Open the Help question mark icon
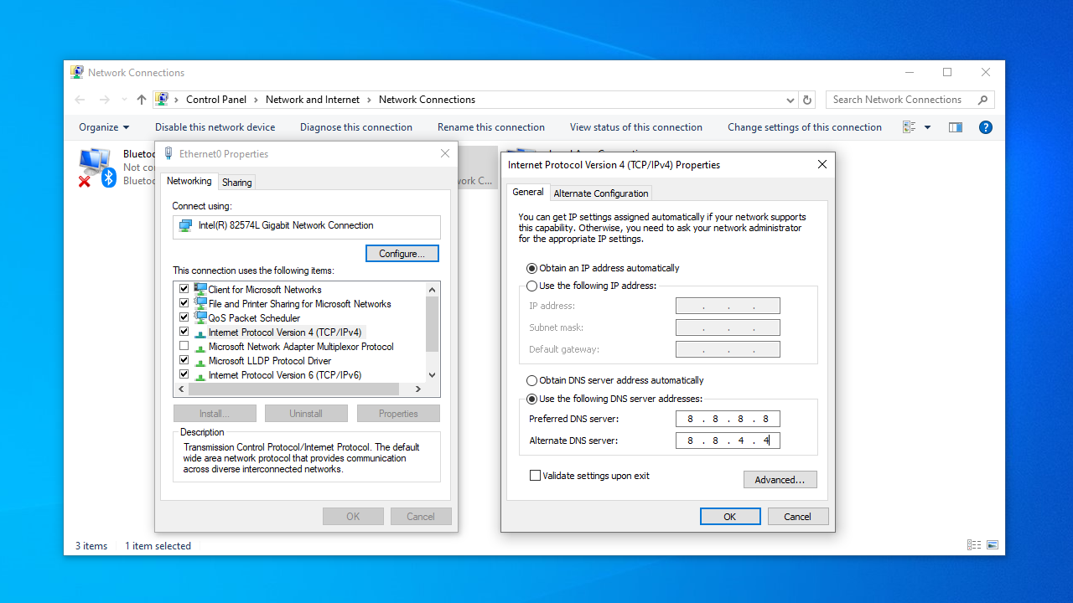 click(986, 127)
